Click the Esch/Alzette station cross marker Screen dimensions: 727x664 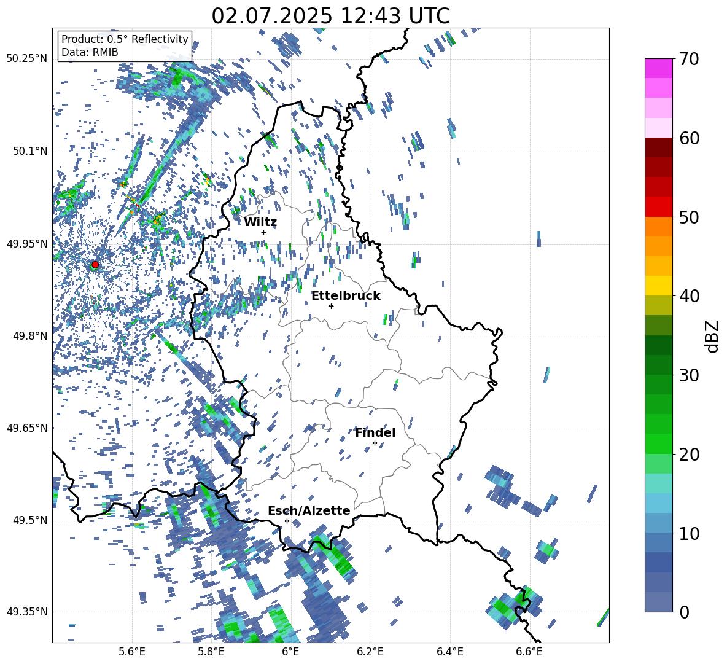pyautogui.click(x=287, y=521)
